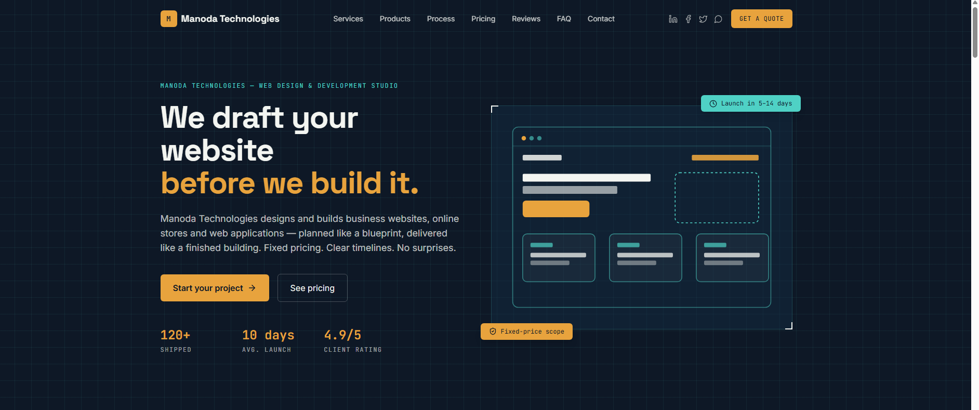Click the Manoda Technologies brand name
979x410 pixels.
click(x=230, y=19)
